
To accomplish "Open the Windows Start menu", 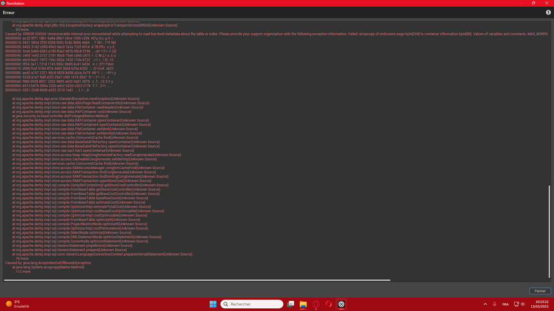I will click(213, 304).
